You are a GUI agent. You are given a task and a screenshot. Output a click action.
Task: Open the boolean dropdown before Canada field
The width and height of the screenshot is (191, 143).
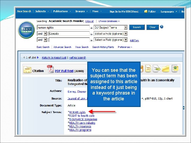point(45,34)
